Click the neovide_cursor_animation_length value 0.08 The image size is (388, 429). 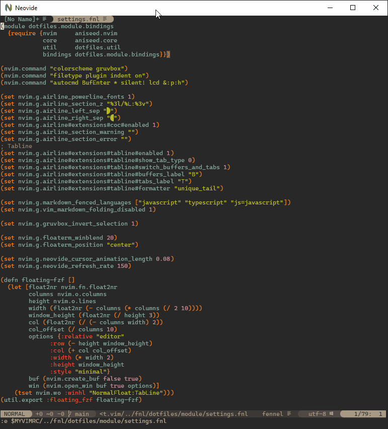pos(163,259)
